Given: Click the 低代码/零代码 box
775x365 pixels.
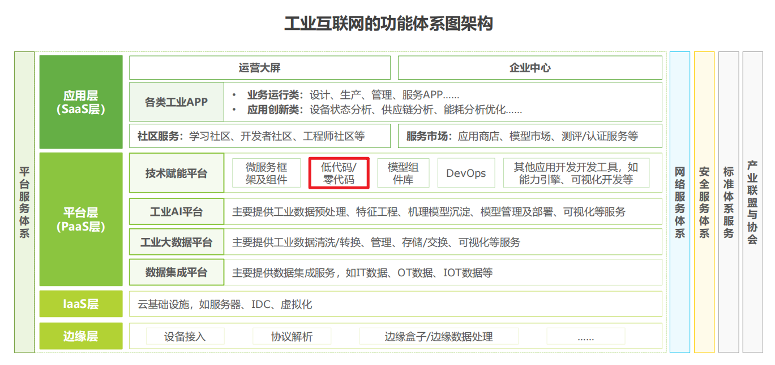Looking at the screenshot, I should coord(339,173).
